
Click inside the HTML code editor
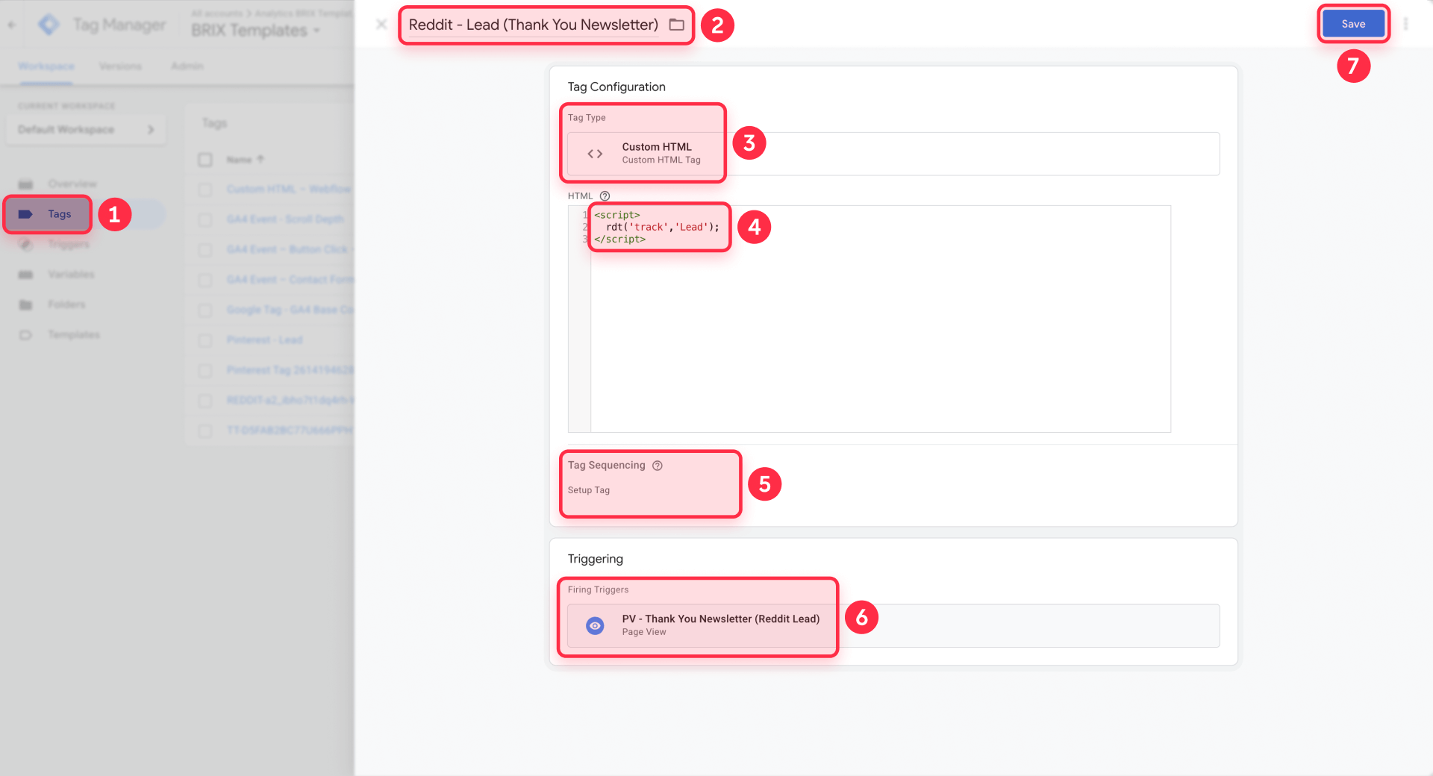tap(880, 319)
